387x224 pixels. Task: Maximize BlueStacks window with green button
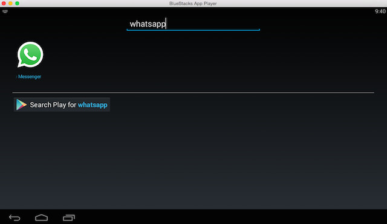coord(17,4)
